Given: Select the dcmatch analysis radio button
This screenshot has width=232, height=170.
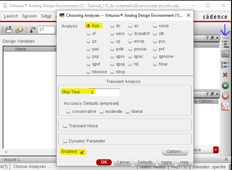Looking at the screenshot, I should click(x=130, y=33).
